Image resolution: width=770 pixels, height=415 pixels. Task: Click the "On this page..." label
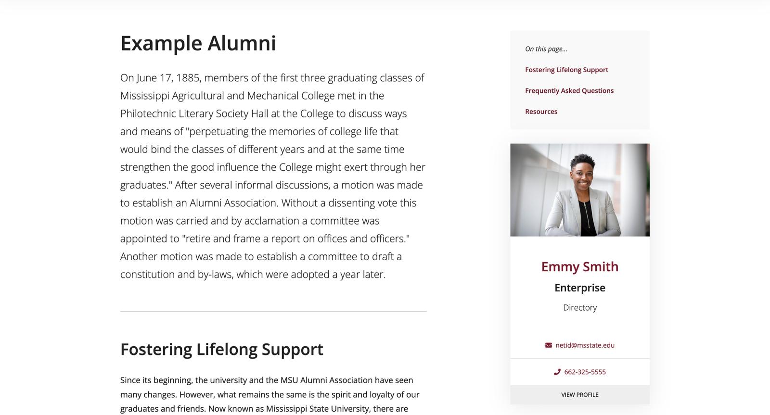(x=546, y=49)
